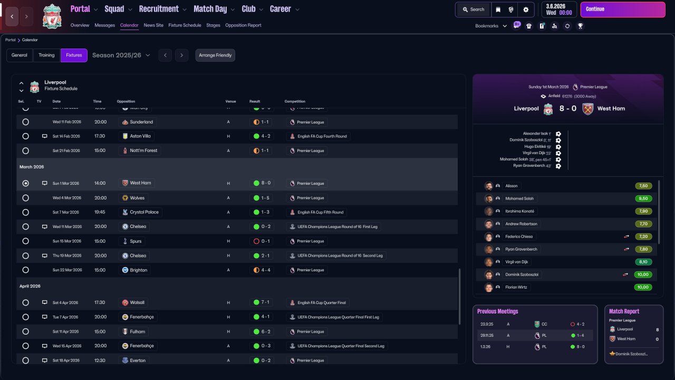The image size is (675, 380).
Task: Click the Walsall club badge in the fixture list
Action: pos(125,303)
